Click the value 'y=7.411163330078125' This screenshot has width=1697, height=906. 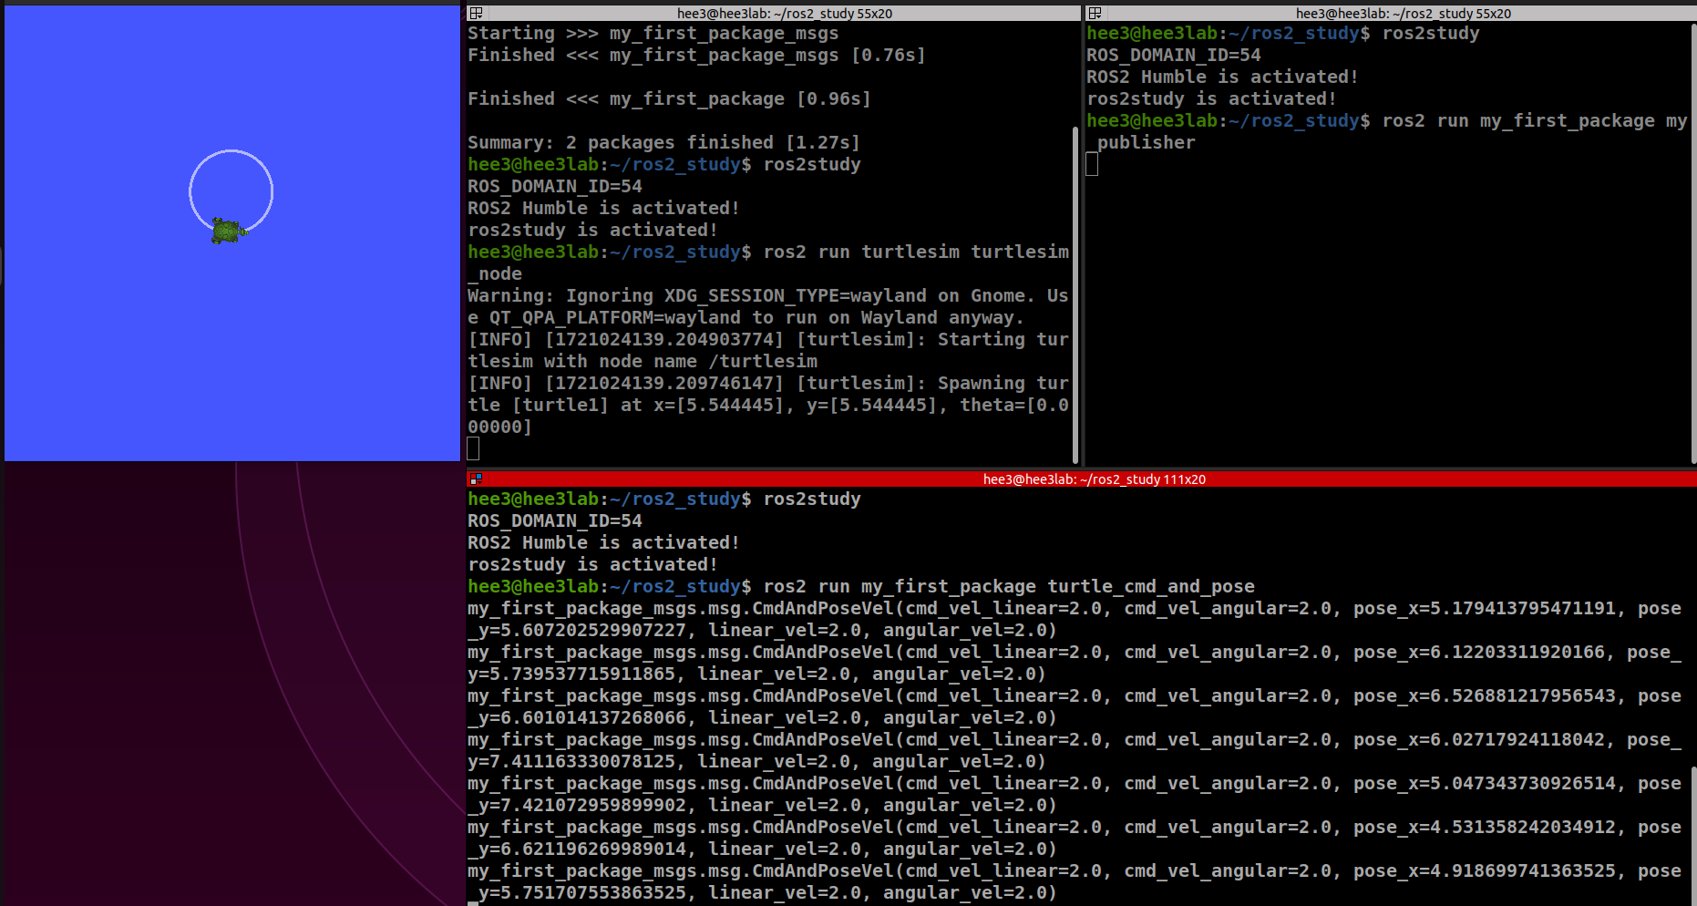(571, 761)
